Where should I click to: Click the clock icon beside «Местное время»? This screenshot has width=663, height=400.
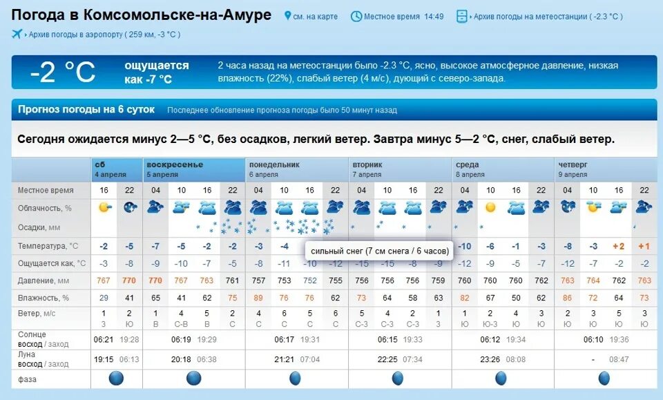pyautogui.click(x=356, y=17)
